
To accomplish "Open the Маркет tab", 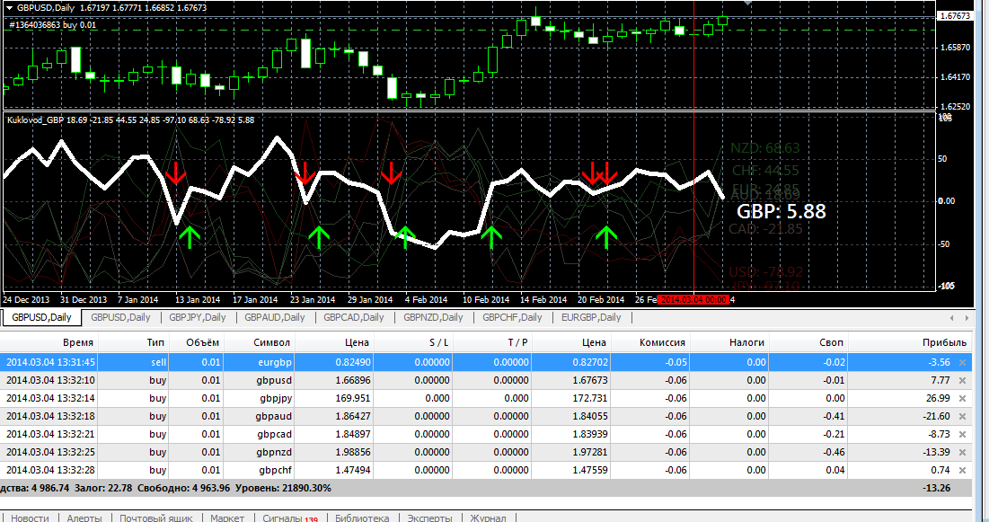I will 227,518.
